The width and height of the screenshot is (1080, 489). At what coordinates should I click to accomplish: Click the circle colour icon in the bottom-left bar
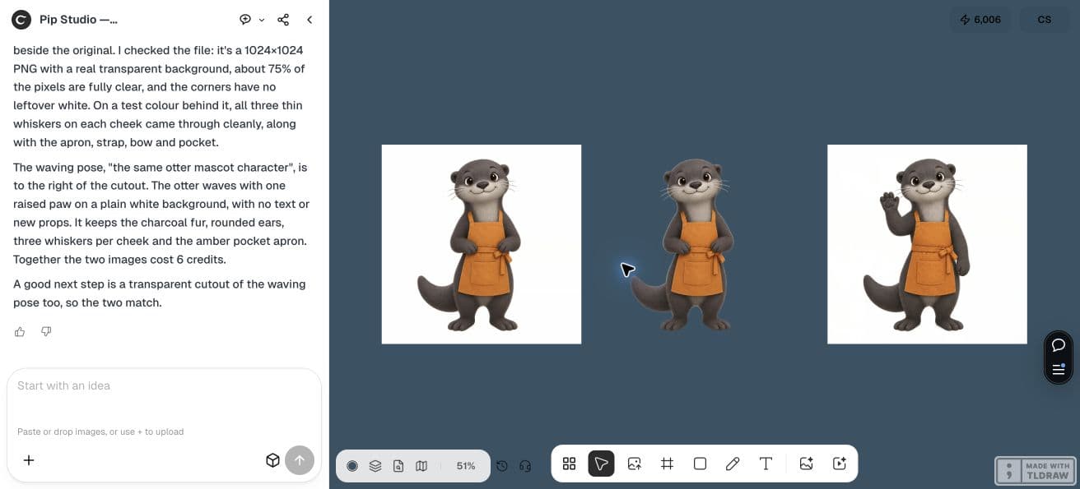pos(352,466)
